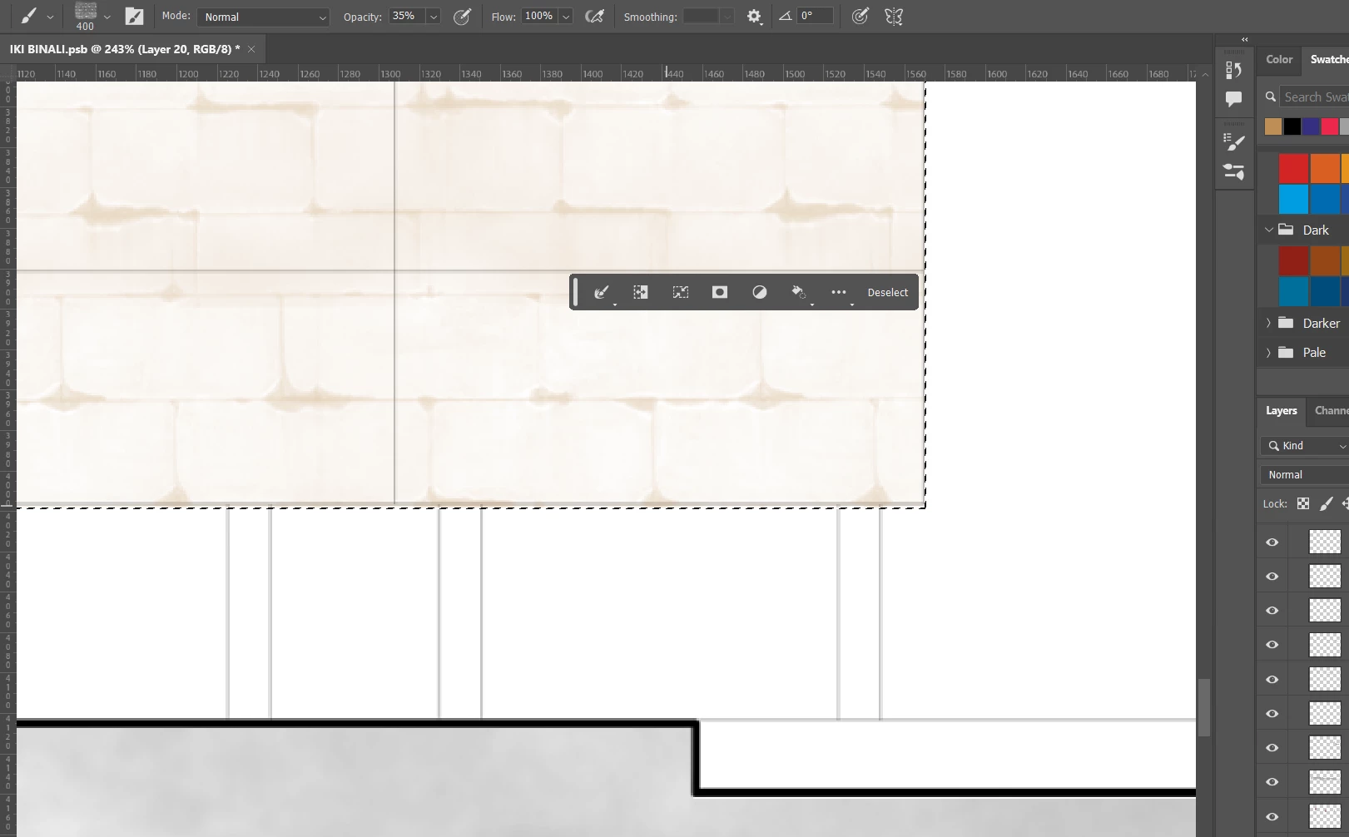Viewport: 1349px width, 837px height.
Task: Click the vertical canvas scrollbar thumb
Action: tap(1203, 707)
